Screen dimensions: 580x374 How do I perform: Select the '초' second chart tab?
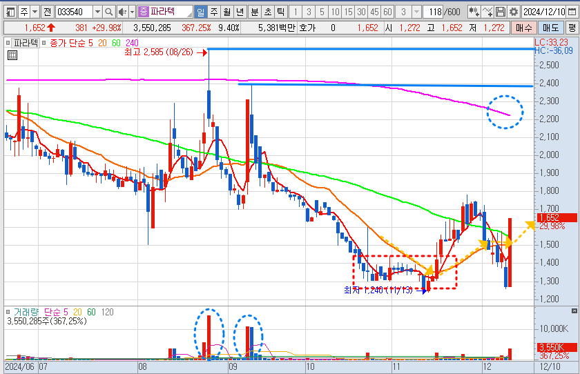point(267,12)
